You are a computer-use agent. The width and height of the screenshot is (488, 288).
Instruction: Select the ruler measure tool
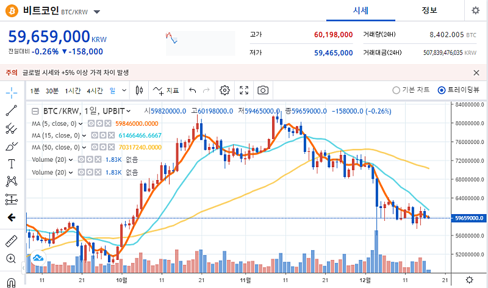12,241
